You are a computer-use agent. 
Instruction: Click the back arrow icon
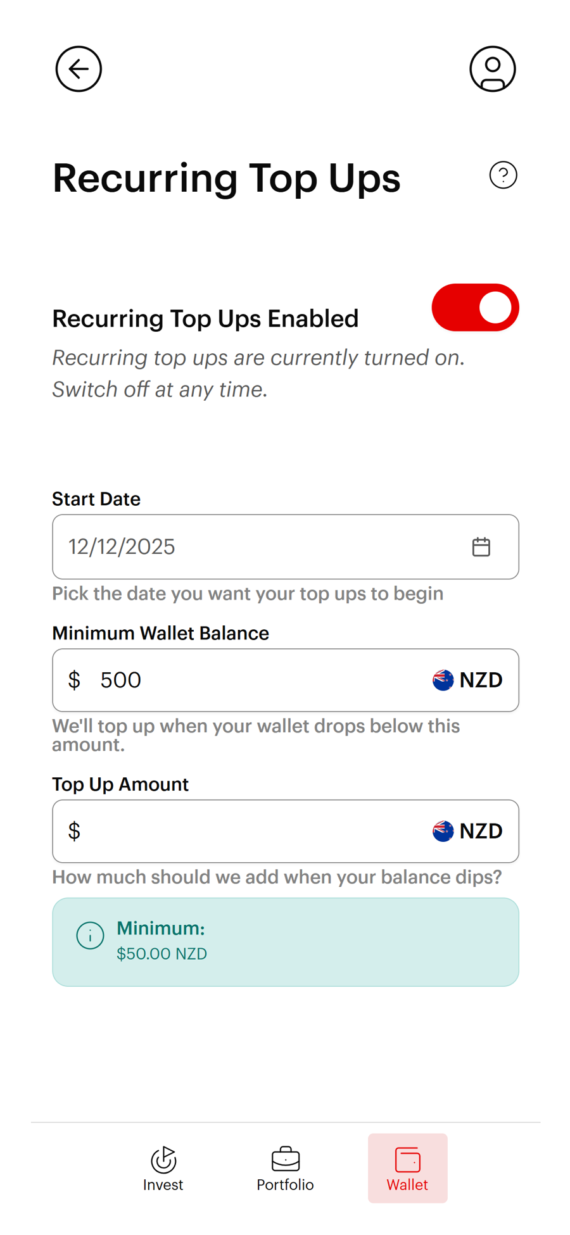[78, 69]
